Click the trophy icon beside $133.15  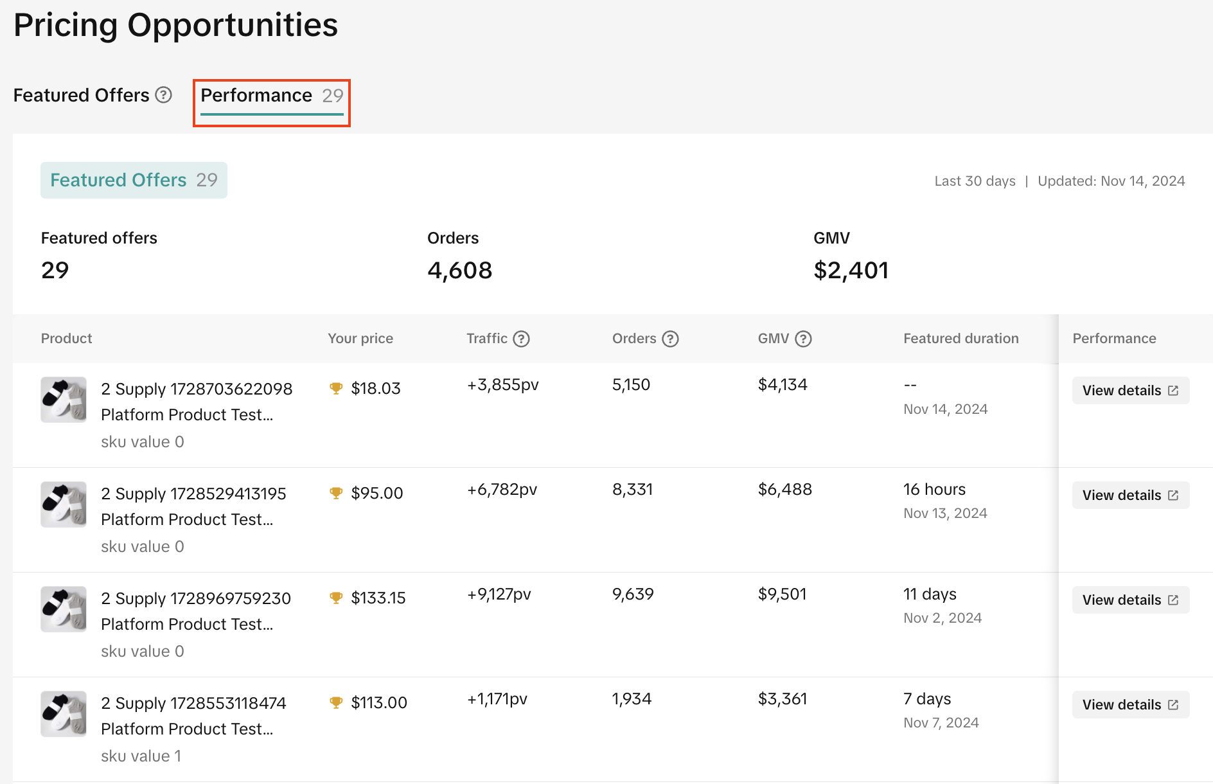pos(335,598)
